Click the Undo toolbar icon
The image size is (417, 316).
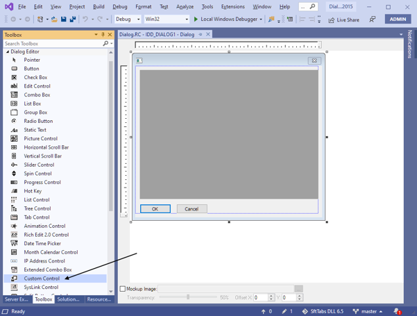pyautogui.click(x=85, y=19)
